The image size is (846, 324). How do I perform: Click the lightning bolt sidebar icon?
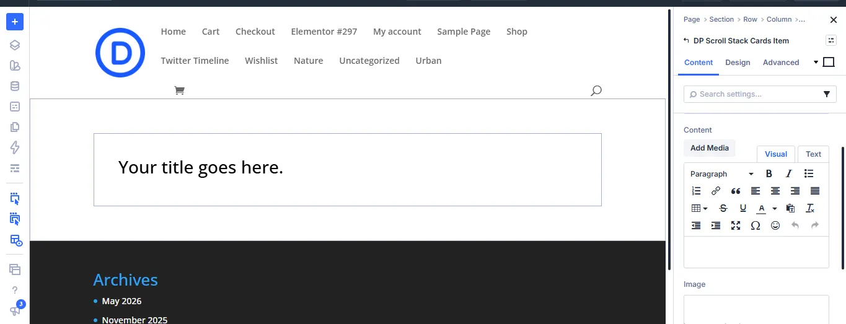pos(15,147)
